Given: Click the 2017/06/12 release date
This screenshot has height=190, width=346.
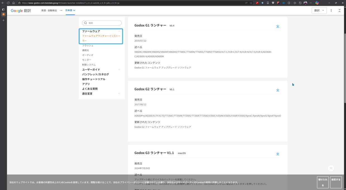Looking at the screenshot, I should tap(140, 104).
